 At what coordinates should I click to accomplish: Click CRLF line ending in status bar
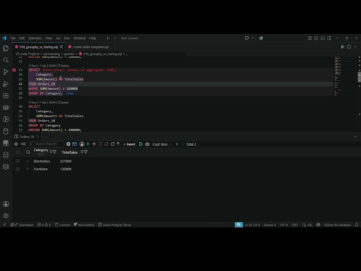pyautogui.click(x=294, y=225)
